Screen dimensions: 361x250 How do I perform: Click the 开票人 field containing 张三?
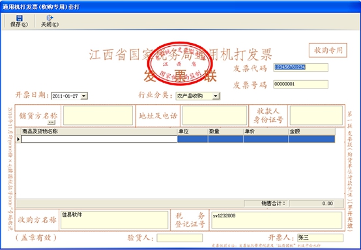(320, 238)
